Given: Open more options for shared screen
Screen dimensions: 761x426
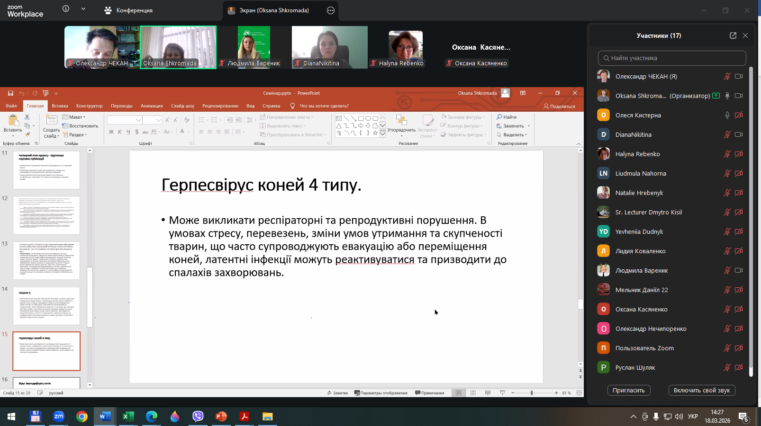Looking at the screenshot, I should click(331, 10).
